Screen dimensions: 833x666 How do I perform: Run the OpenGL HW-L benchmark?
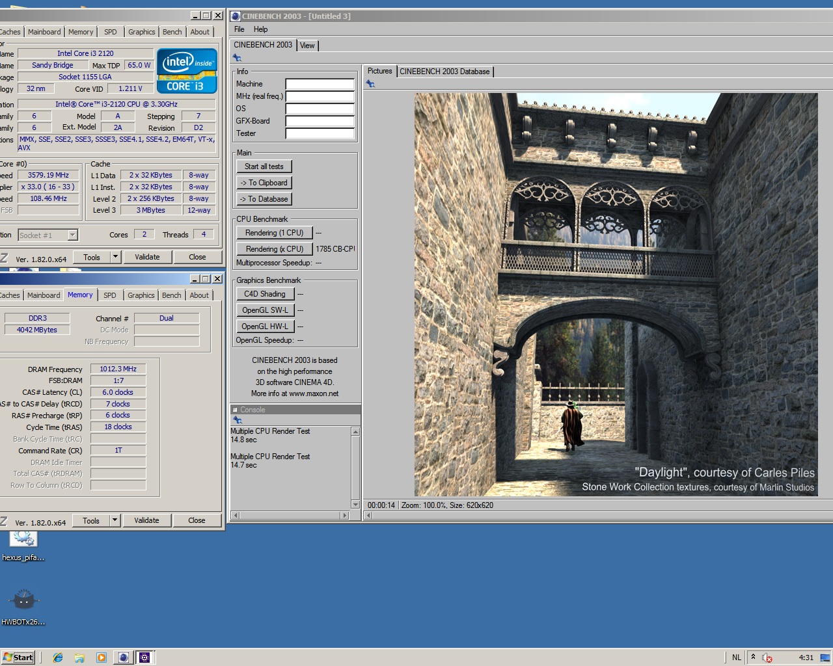tap(265, 326)
